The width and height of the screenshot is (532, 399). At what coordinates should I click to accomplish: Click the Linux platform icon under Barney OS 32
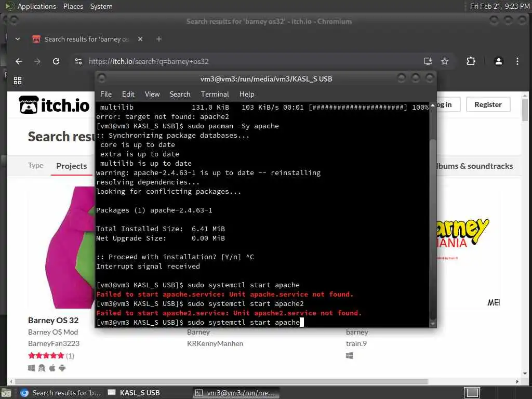coord(42,368)
